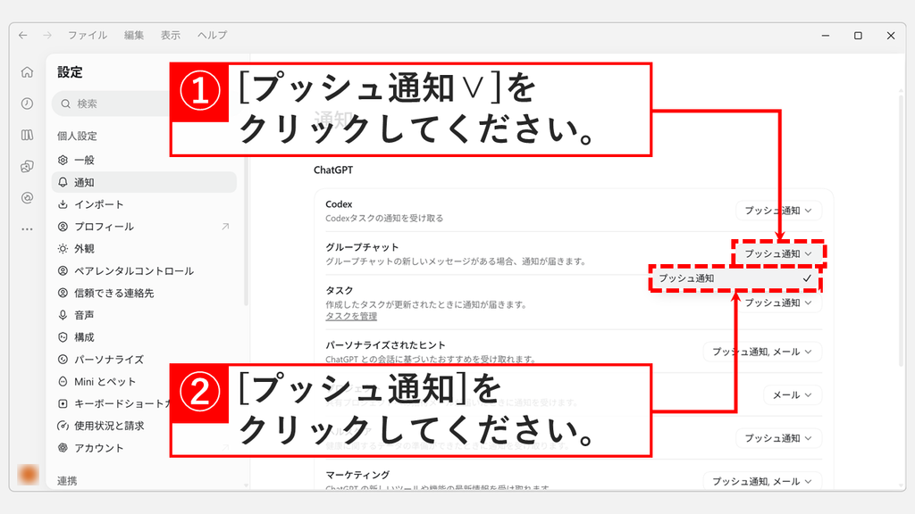Screen dimensions: 915x514
Task: Click the icon next to ペアレンタルコントロール
Action: point(63,270)
